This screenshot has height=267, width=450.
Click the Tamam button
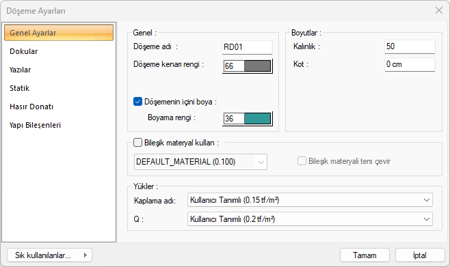coord(365,255)
